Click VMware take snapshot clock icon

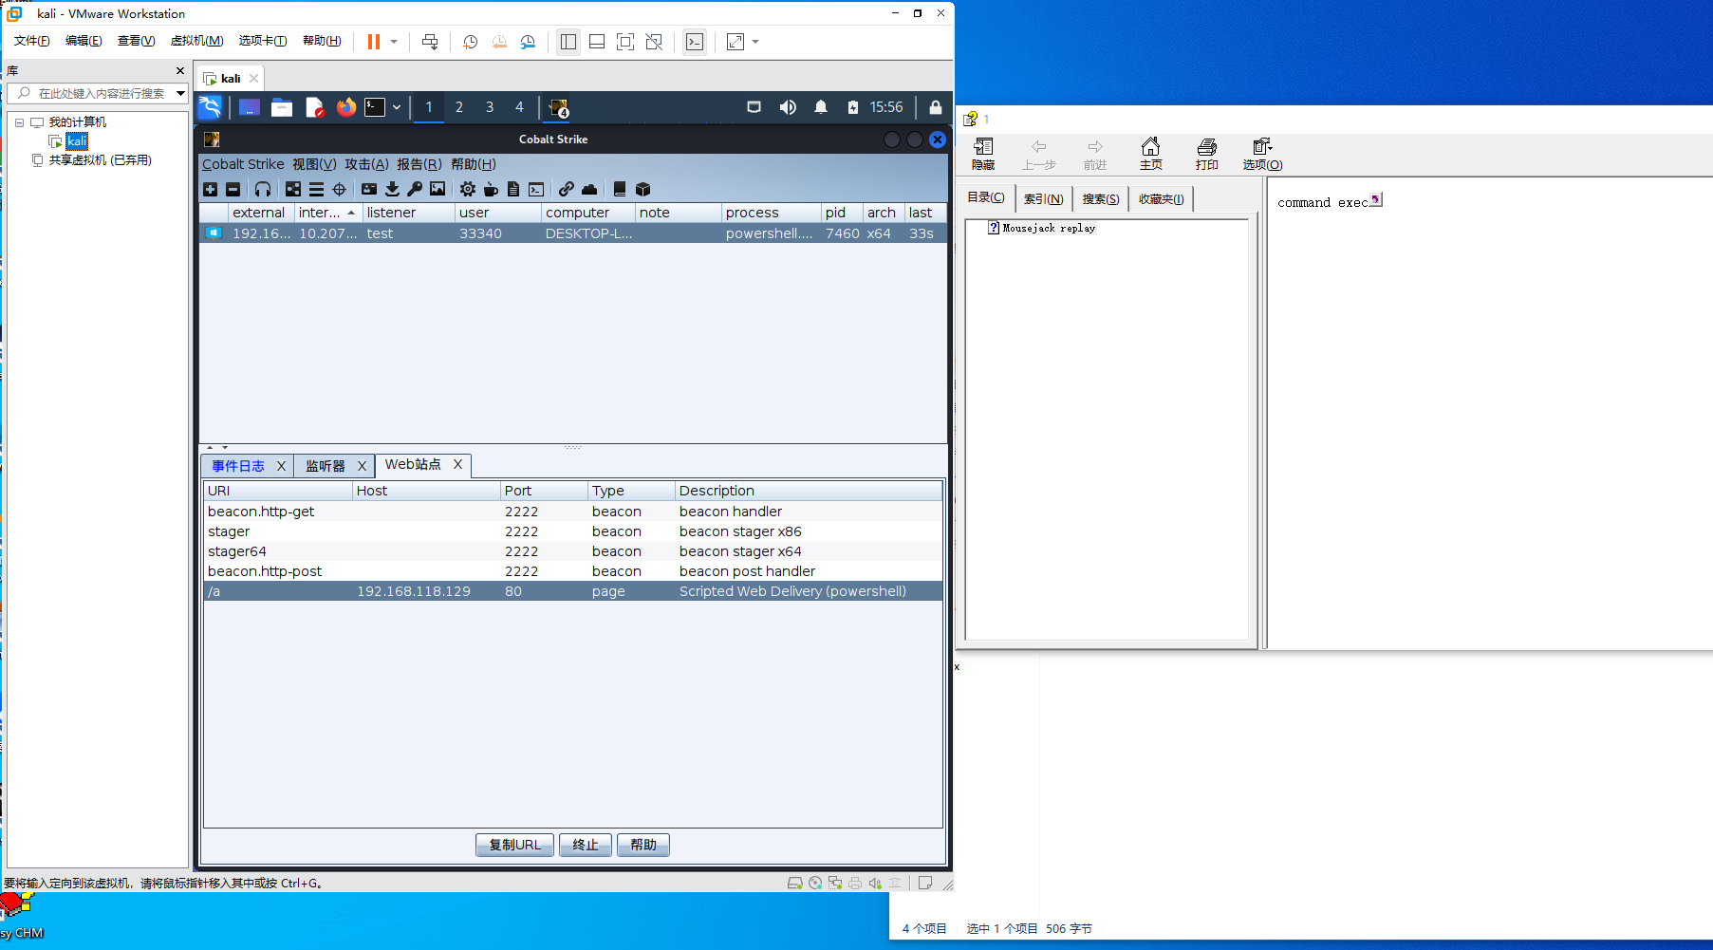(470, 42)
